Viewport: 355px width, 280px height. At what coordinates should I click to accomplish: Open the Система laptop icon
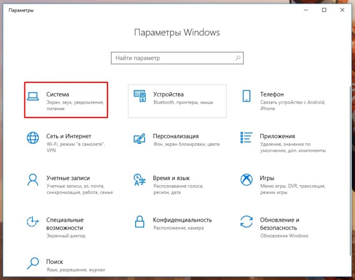pyautogui.click(x=33, y=96)
